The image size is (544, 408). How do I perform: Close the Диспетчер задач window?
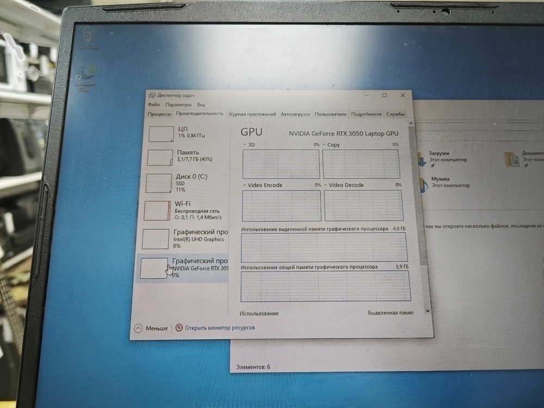(403, 95)
